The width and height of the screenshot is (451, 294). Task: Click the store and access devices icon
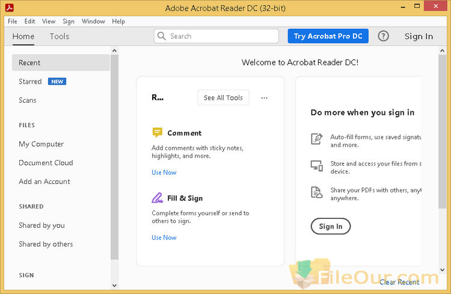tap(317, 166)
